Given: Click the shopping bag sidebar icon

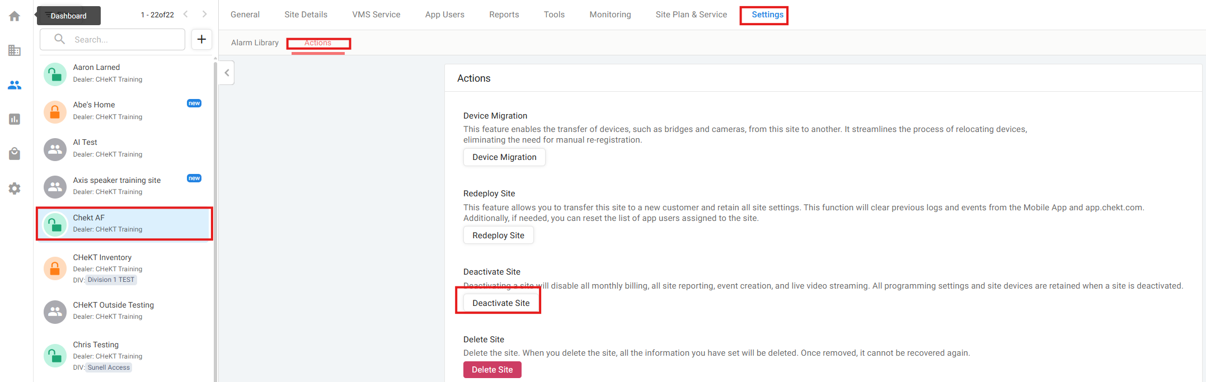Looking at the screenshot, I should (x=15, y=154).
